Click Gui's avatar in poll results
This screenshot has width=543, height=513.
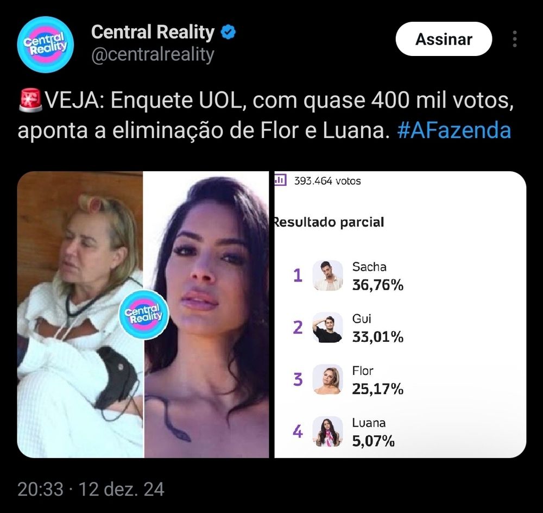tap(327, 328)
